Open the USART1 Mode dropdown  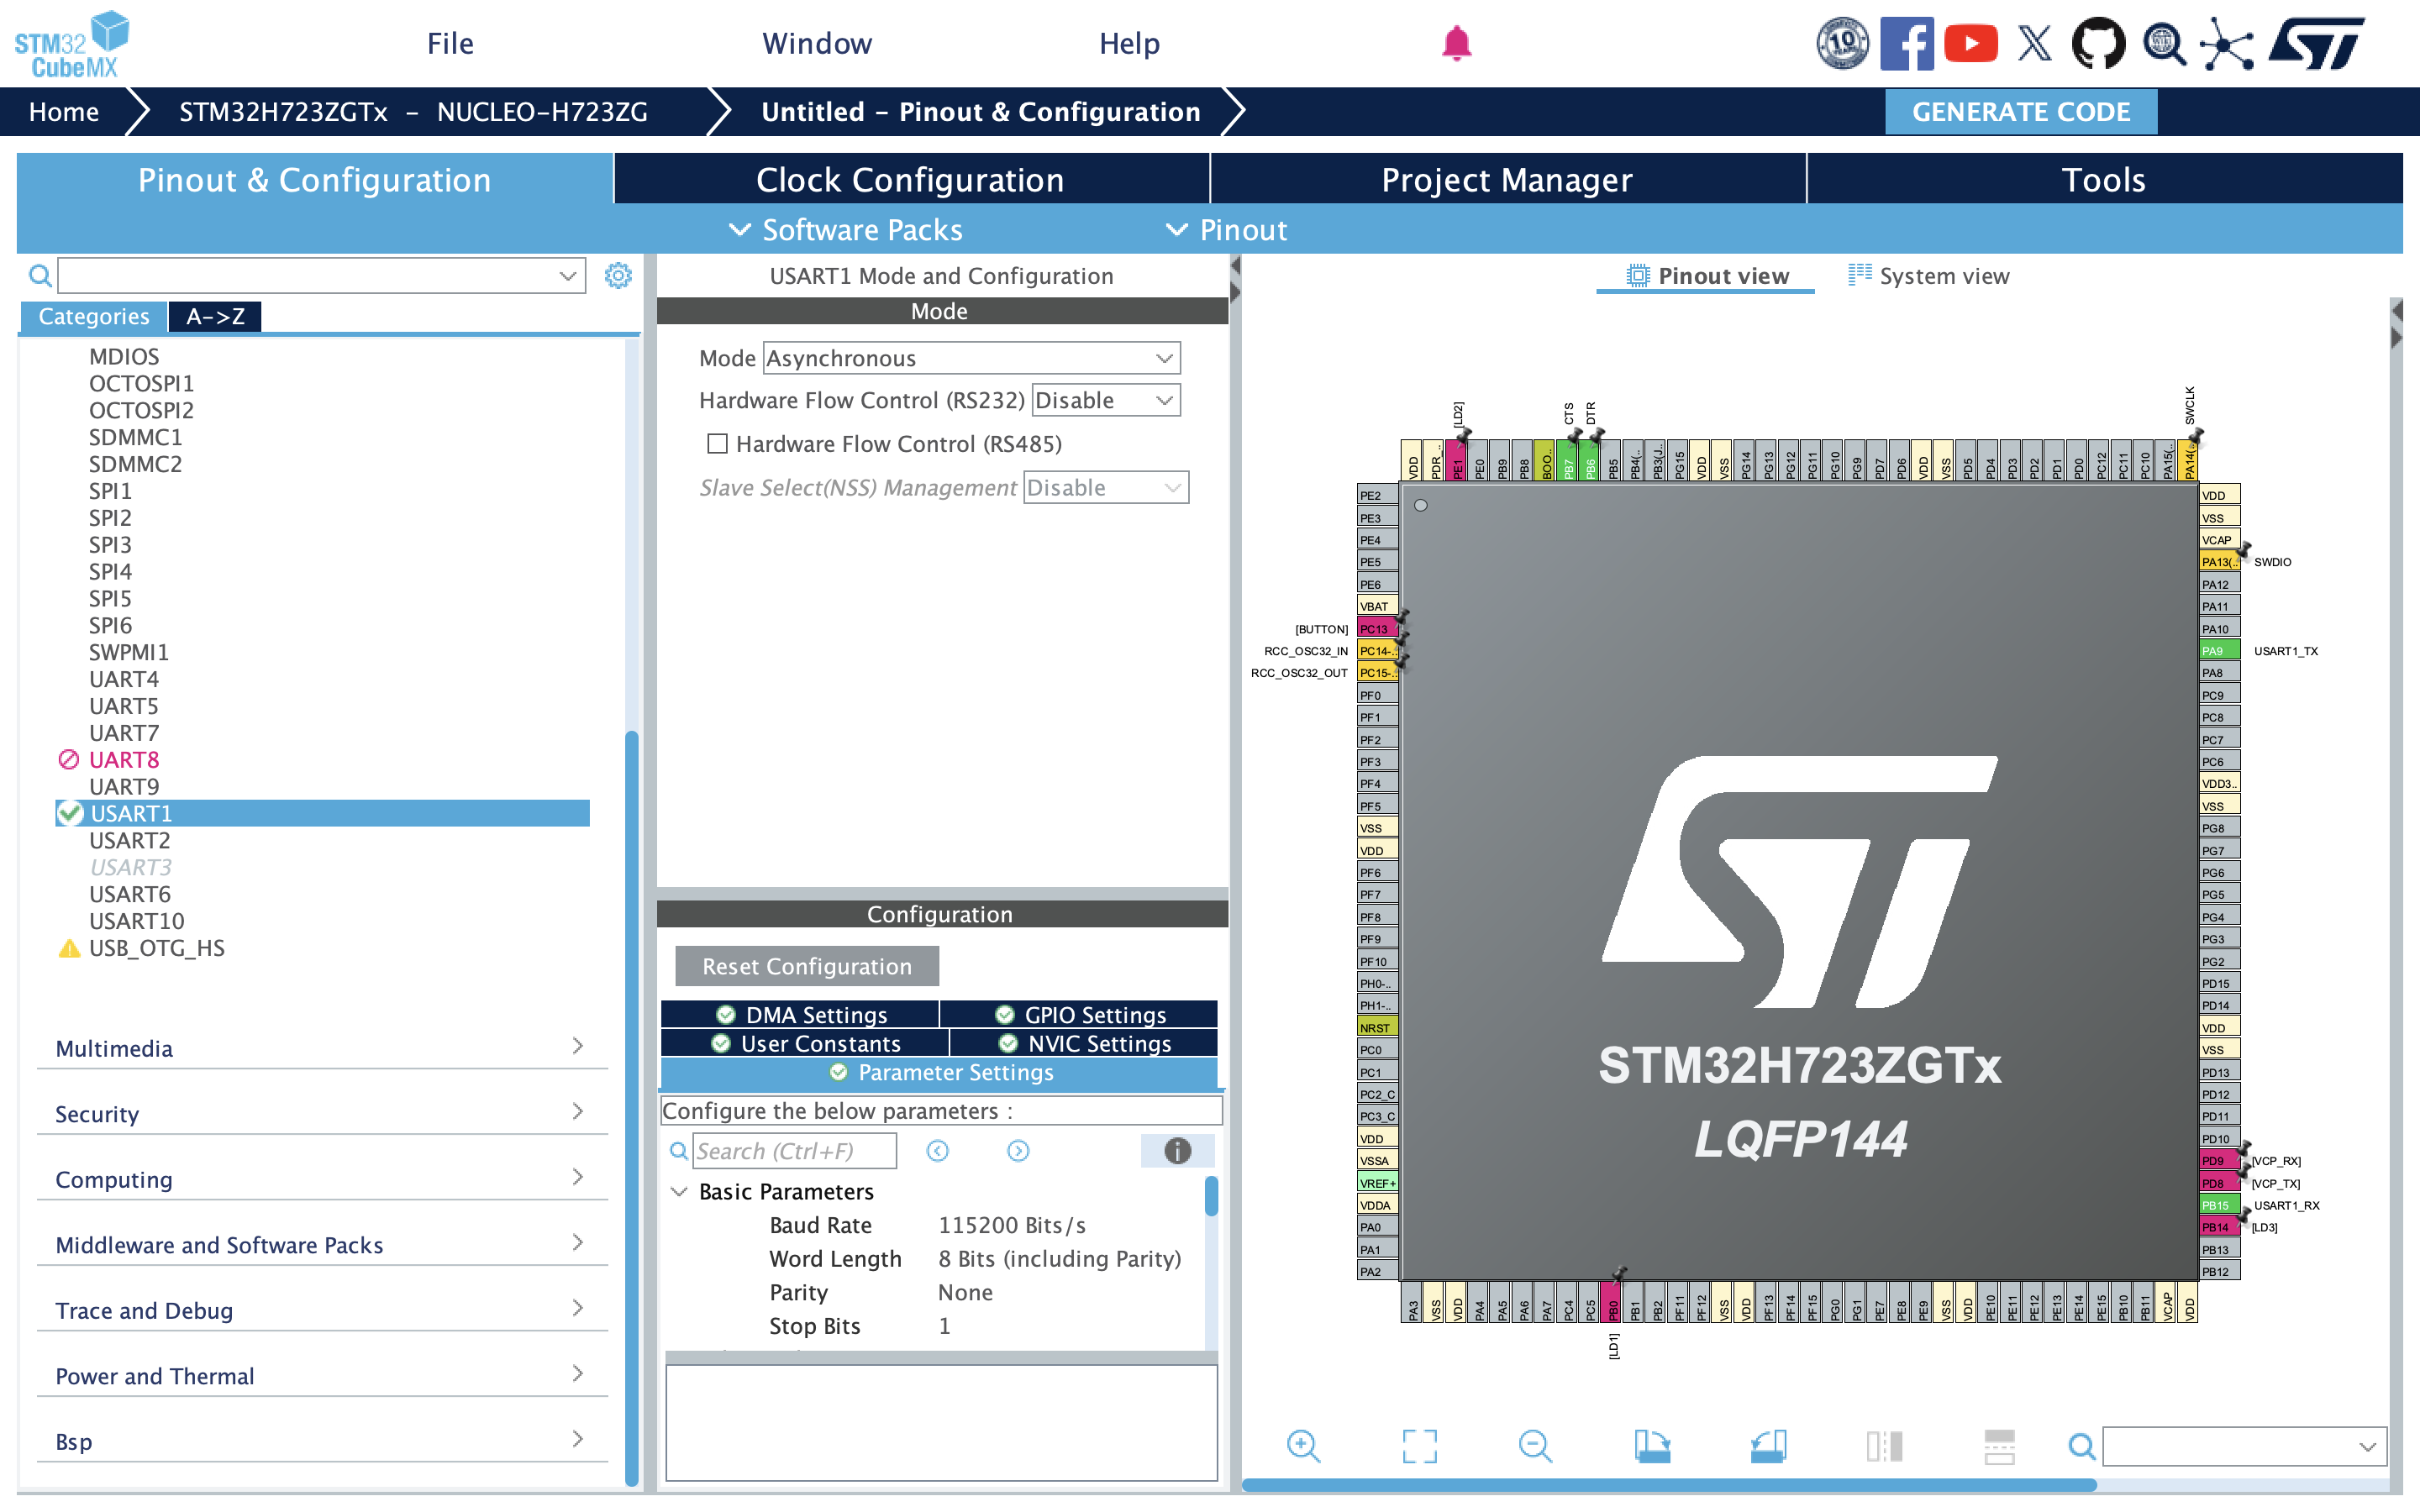(x=970, y=358)
